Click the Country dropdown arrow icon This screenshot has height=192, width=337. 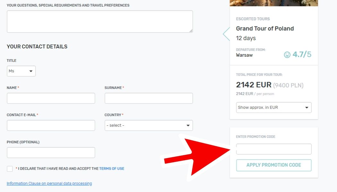pos(188,125)
